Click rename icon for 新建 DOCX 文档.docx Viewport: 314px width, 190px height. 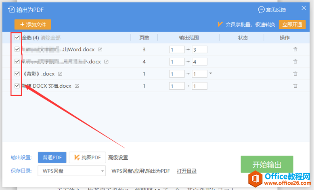(77, 86)
